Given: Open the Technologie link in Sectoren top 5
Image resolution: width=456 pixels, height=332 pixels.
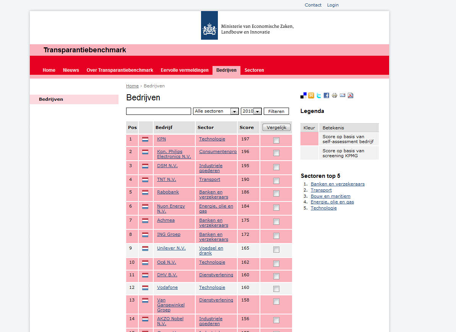Looking at the screenshot, I should [323, 208].
